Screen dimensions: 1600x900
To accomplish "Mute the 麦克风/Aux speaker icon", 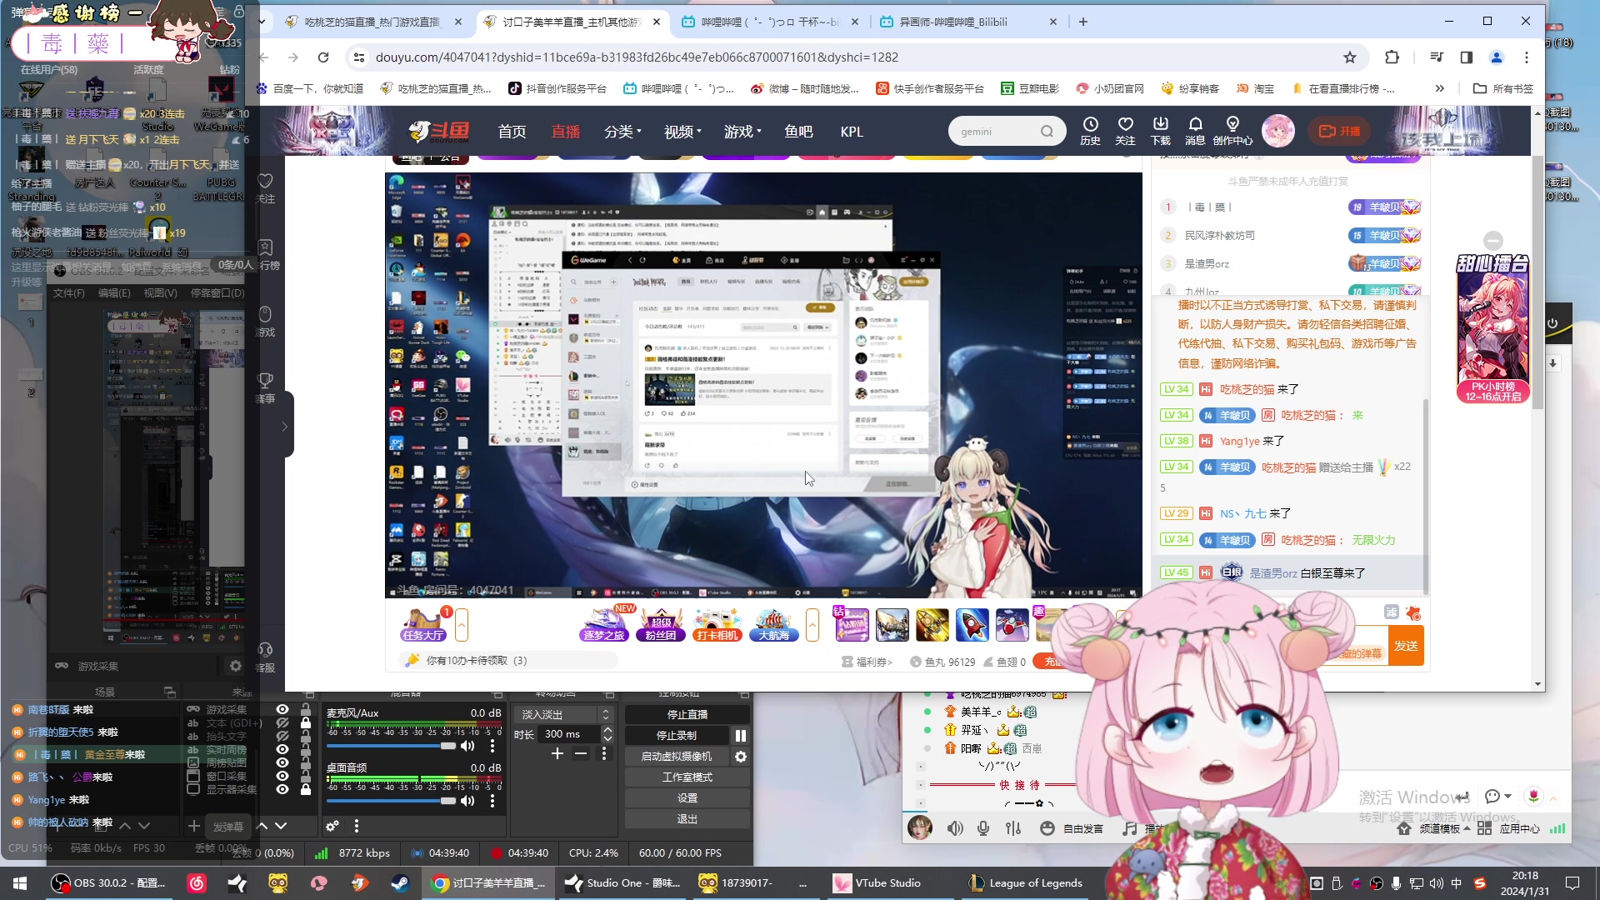I will [468, 746].
